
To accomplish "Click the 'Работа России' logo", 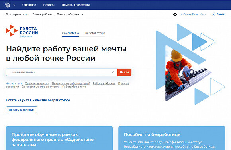I will pos(22,31).
